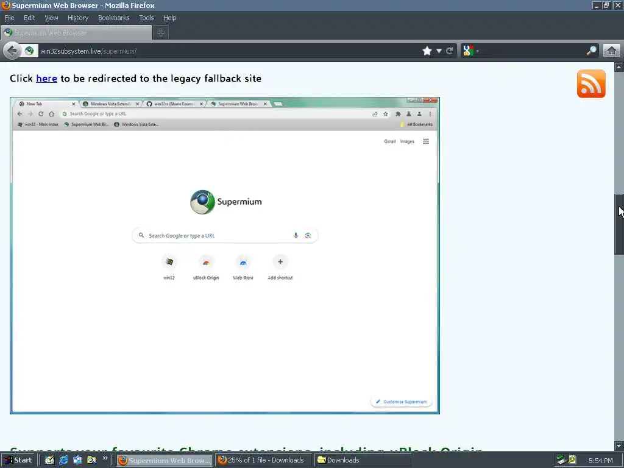The width and height of the screenshot is (624, 468).
Task: Click the tray icon beside the clock
Action: coord(572,460)
